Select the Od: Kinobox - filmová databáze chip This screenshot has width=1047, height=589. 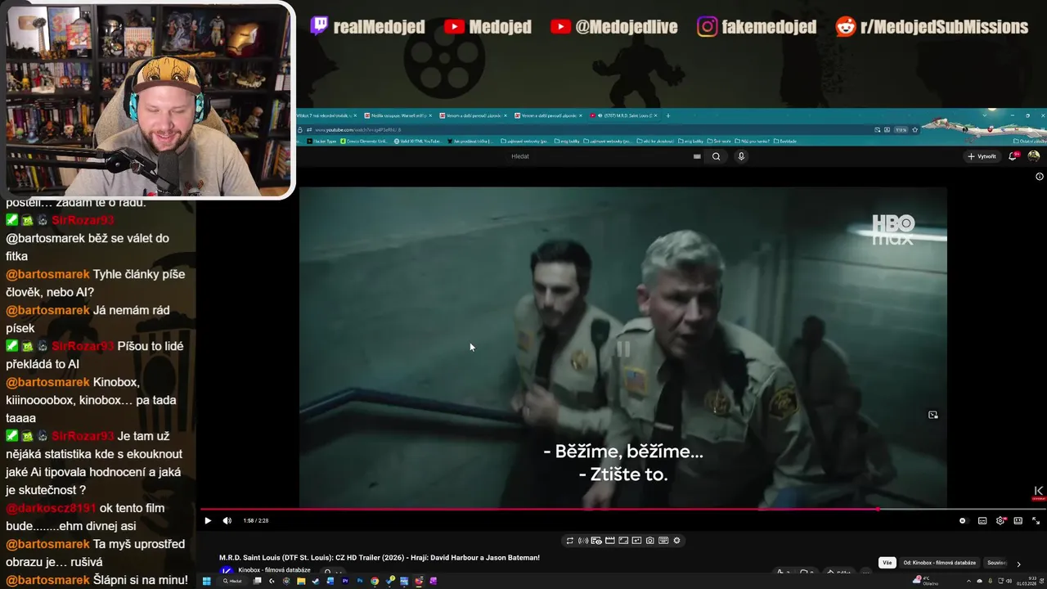coord(940,563)
